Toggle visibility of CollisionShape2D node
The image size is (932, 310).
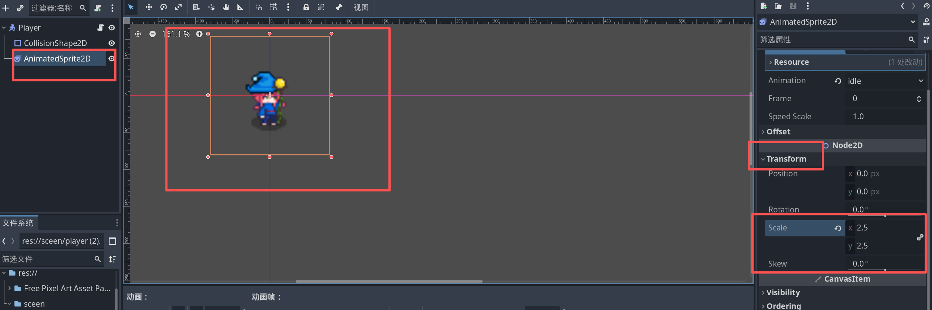(112, 43)
